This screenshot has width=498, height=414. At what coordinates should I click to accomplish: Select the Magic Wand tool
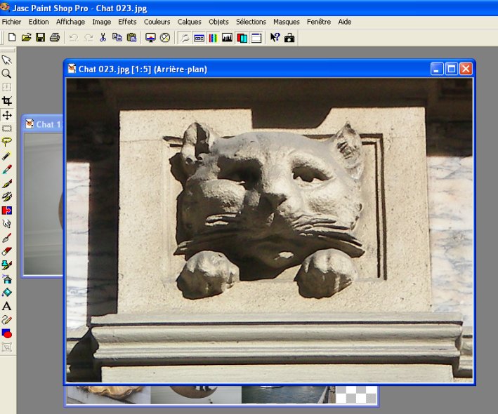(x=6, y=156)
